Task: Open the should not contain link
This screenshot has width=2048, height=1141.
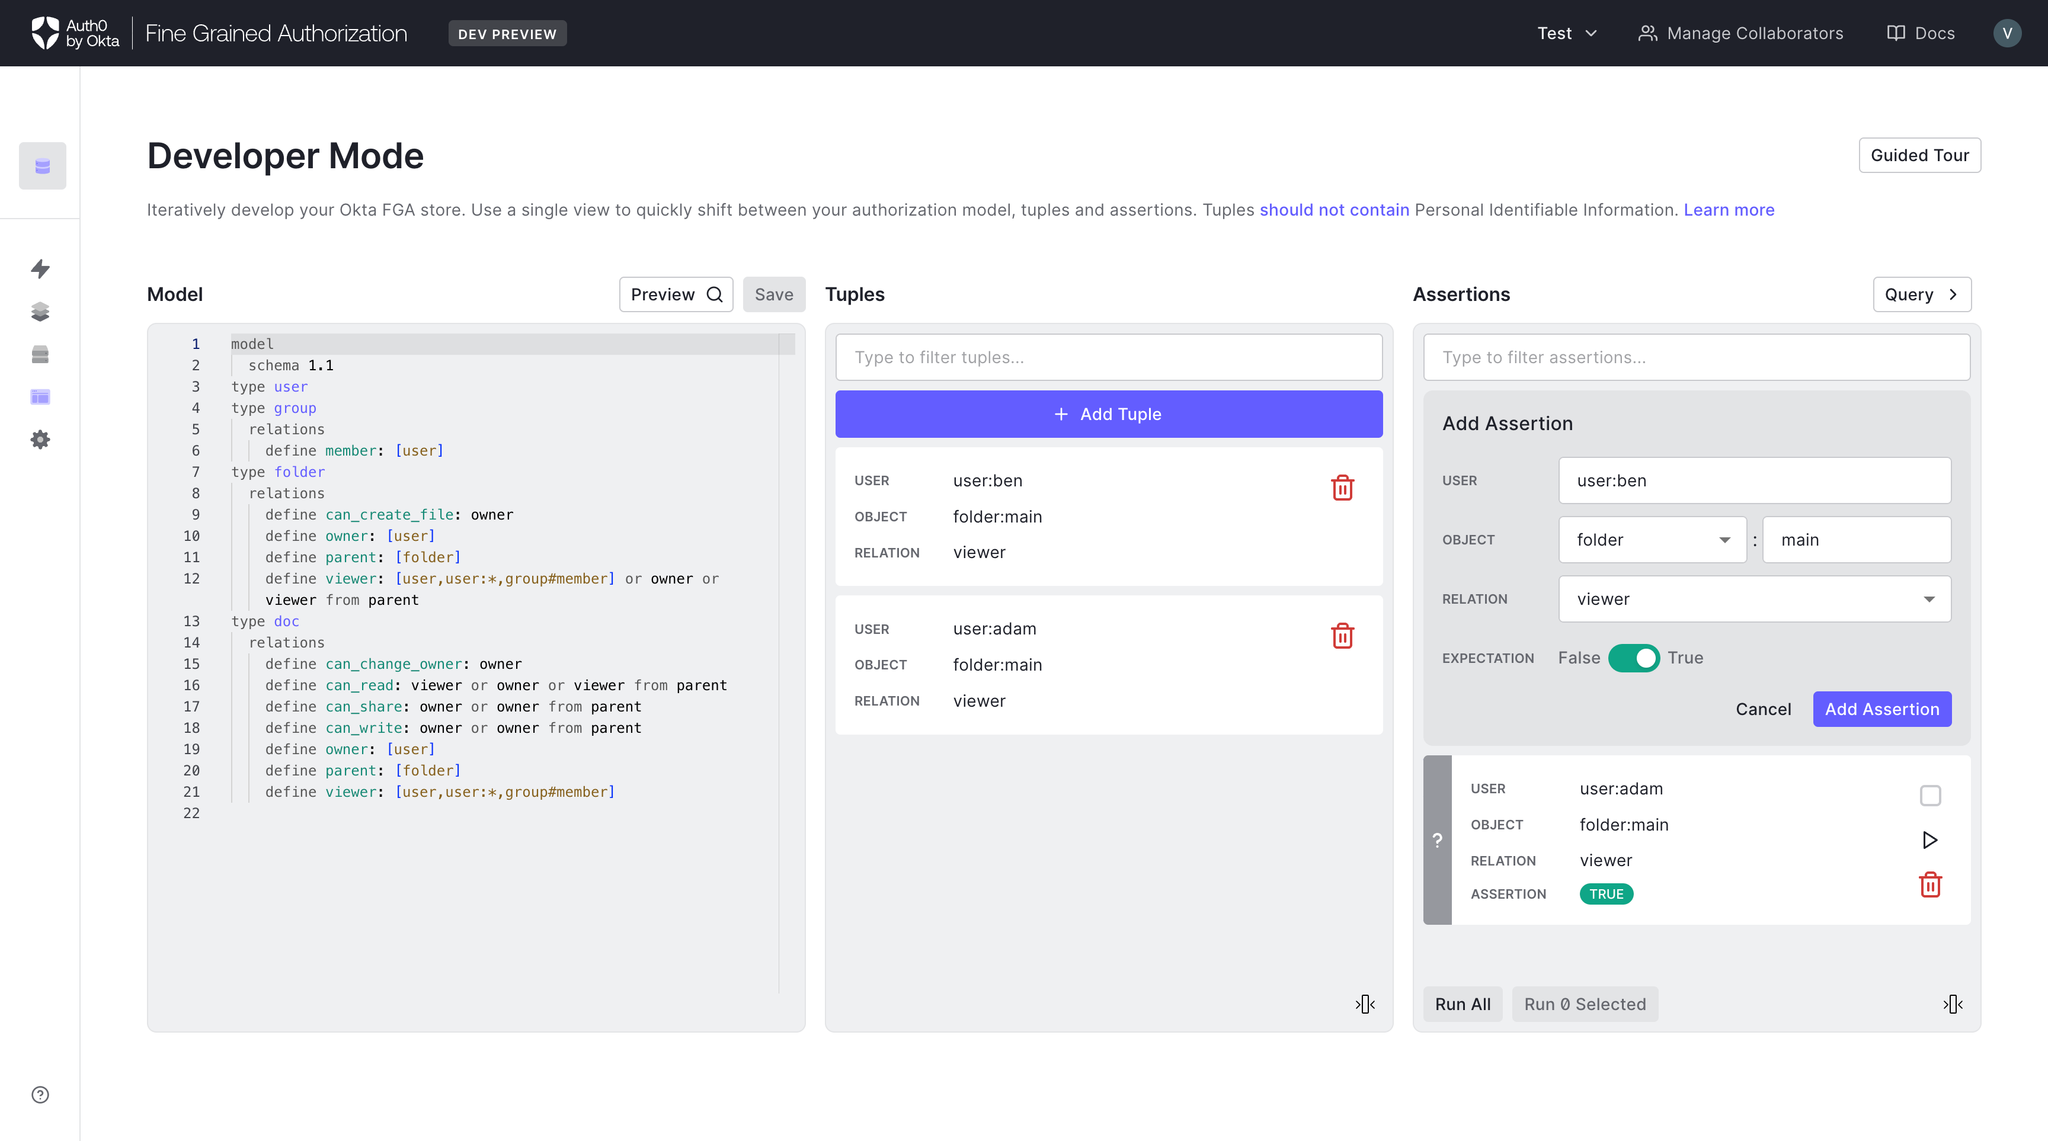Action: click(x=1334, y=210)
